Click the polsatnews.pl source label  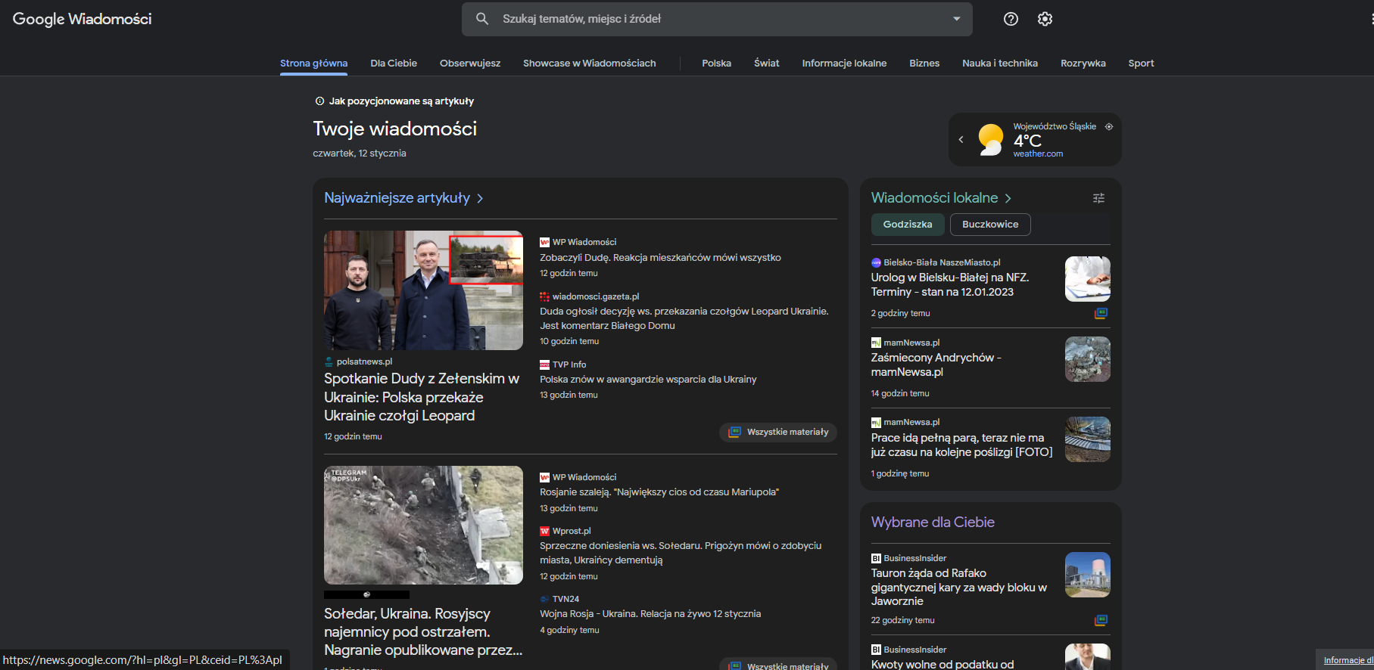[364, 361]
